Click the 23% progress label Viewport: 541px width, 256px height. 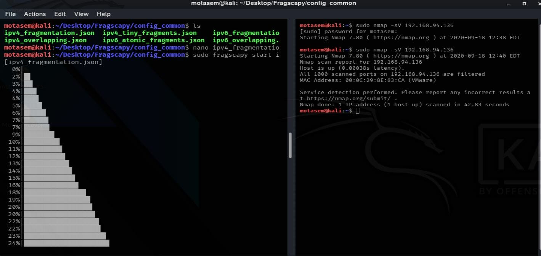[x=14, y=236]
